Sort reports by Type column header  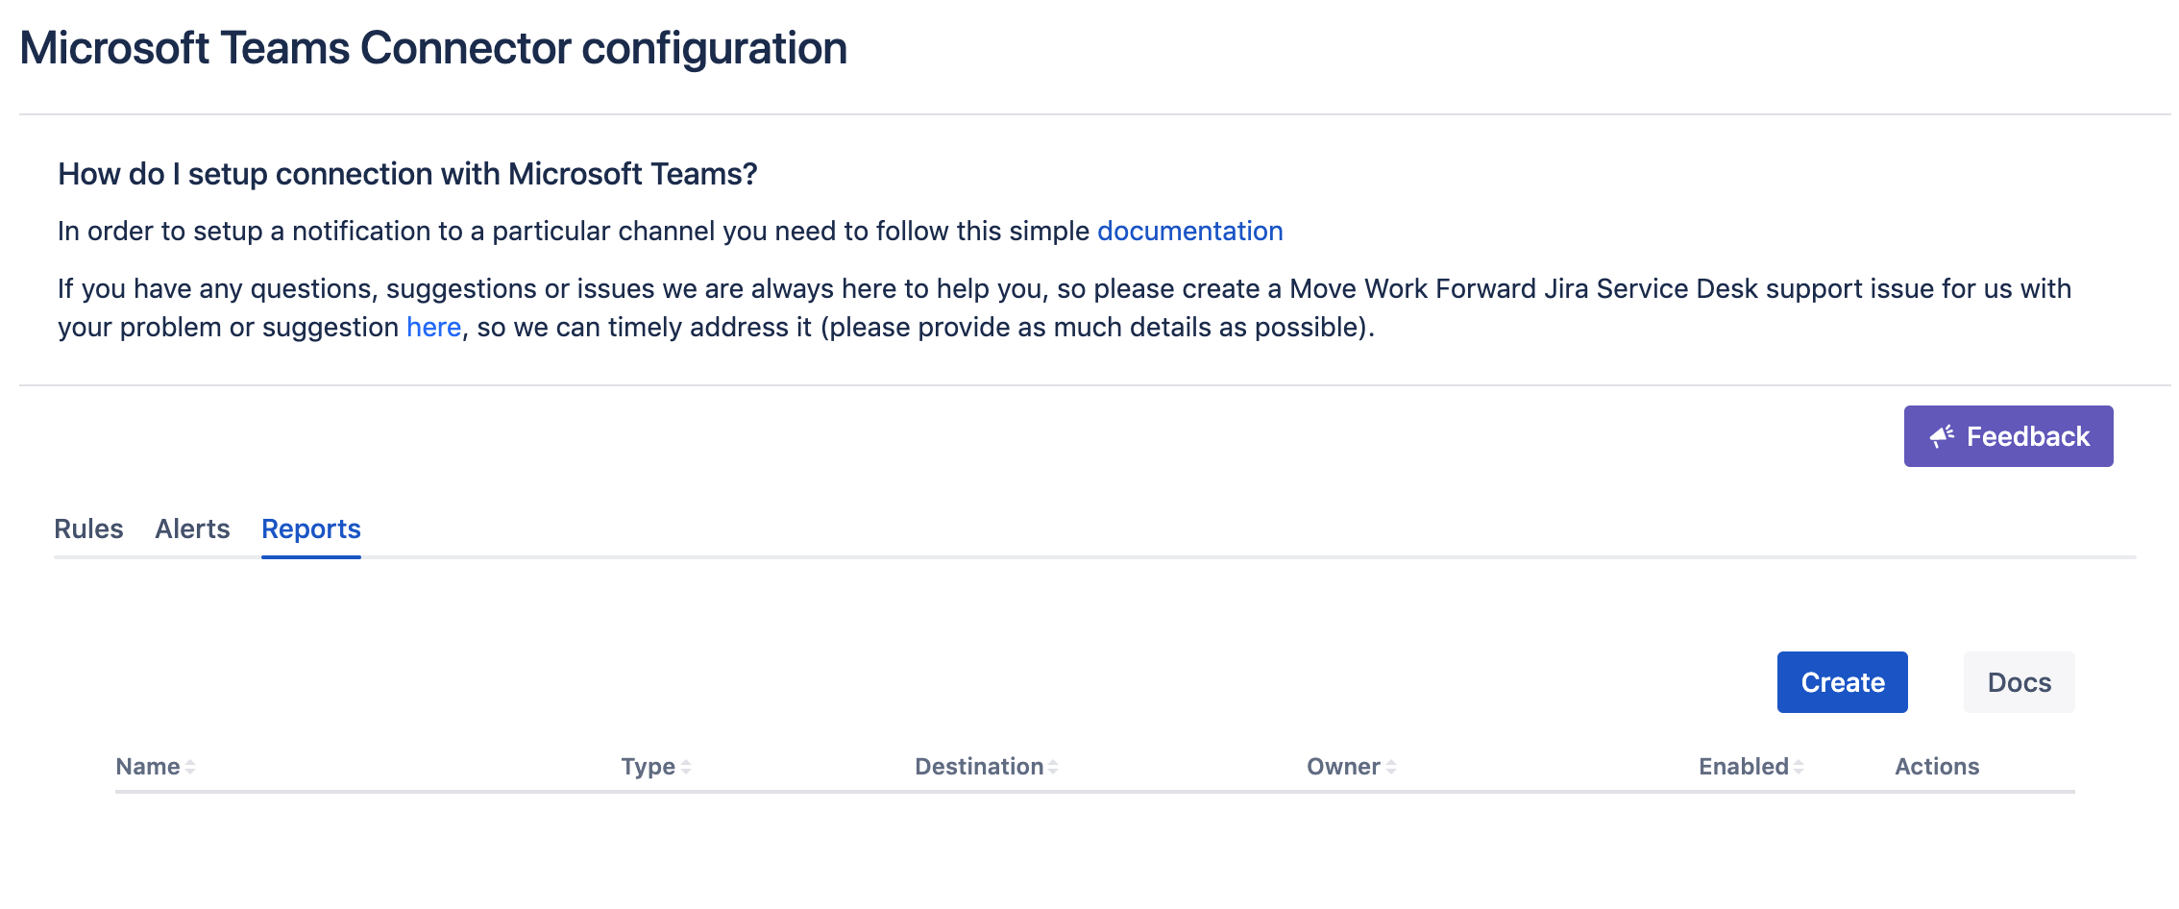[648, 767]
